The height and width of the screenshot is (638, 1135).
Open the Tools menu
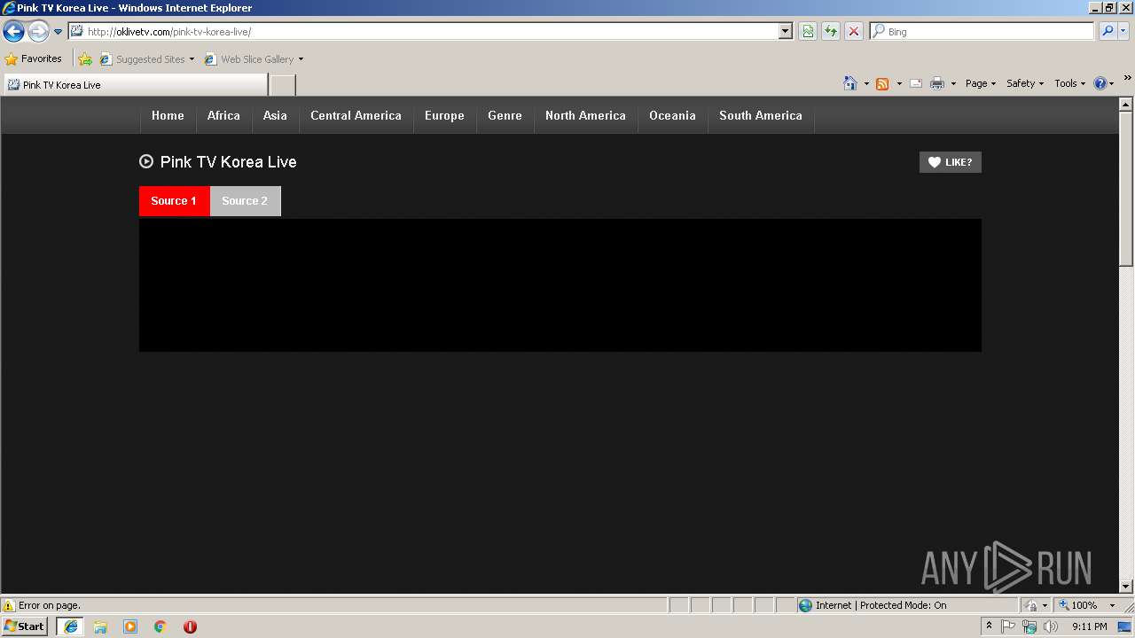coord(1069,83)
